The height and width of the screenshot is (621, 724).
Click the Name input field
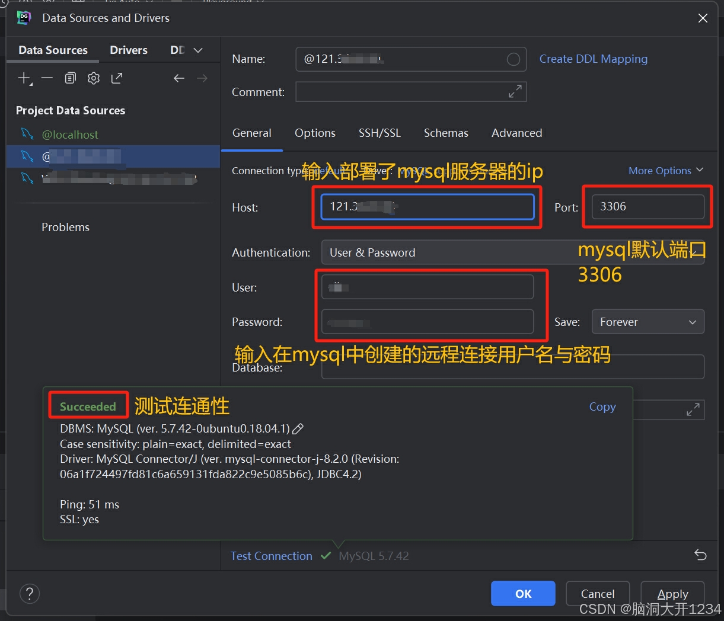coord(411,59)
